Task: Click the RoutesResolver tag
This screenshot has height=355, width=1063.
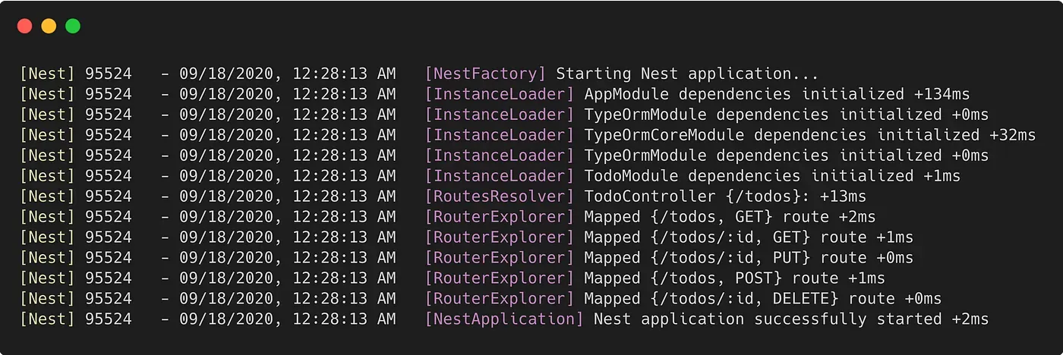Action: tap(499, 196)
